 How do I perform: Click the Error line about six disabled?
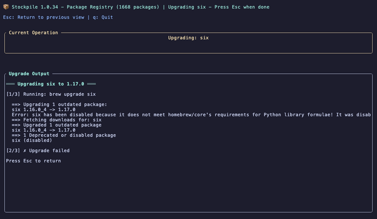point(191,115)
